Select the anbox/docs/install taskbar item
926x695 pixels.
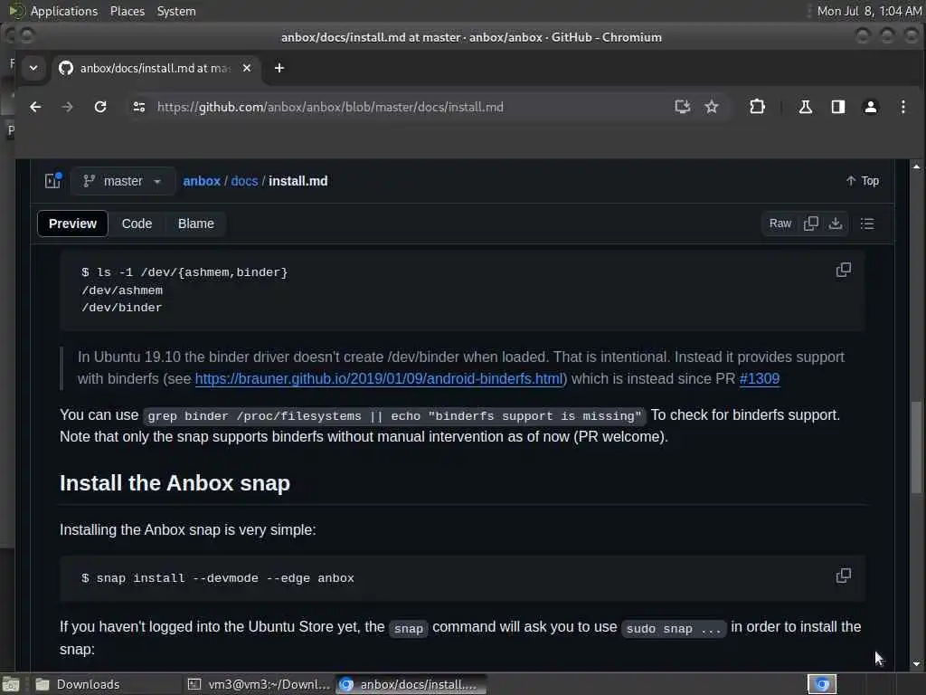point(411,684)
